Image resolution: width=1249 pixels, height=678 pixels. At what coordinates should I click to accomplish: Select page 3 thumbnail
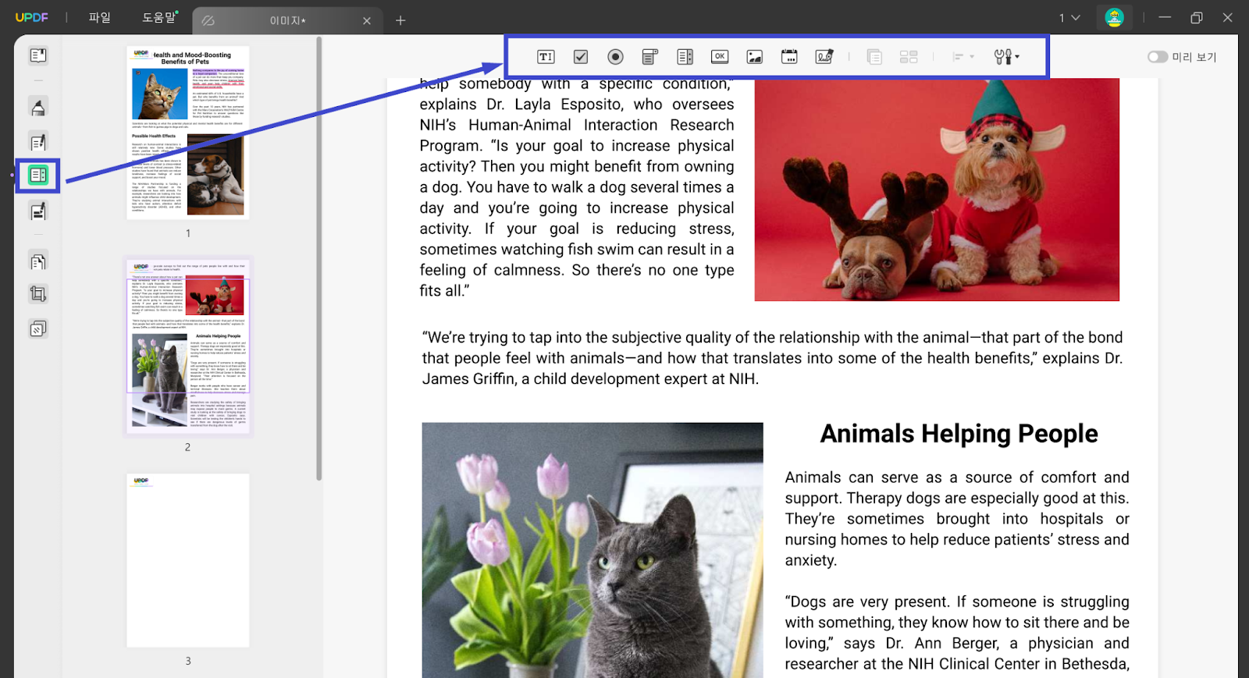[x=188, y=560]
